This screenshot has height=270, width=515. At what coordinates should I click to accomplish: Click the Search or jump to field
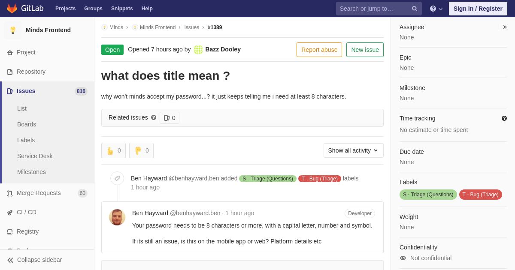[x=374, y=9]
